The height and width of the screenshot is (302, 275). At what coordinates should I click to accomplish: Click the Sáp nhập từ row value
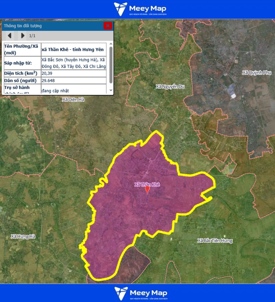(x=74, y=63)
